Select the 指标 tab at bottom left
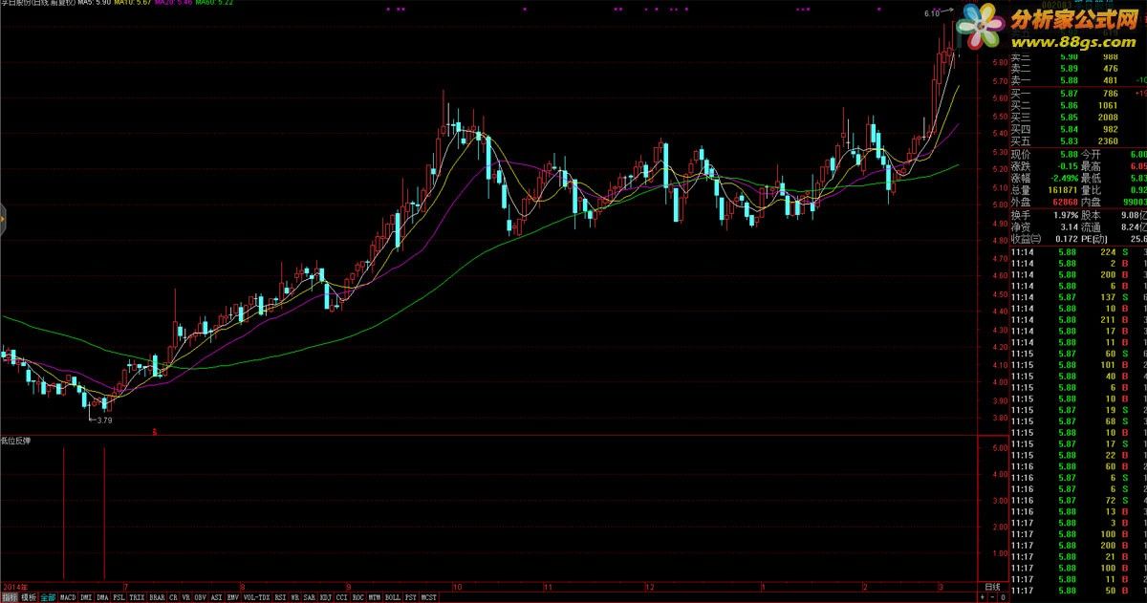The height and width of the screenshot is (603, 1147). [10, 597]
